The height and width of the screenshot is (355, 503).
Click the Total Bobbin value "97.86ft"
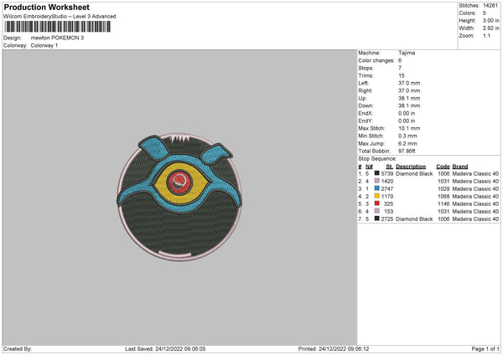[407, 151]
